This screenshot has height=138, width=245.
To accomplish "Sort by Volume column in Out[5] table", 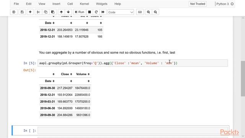I will pos(83,74).
